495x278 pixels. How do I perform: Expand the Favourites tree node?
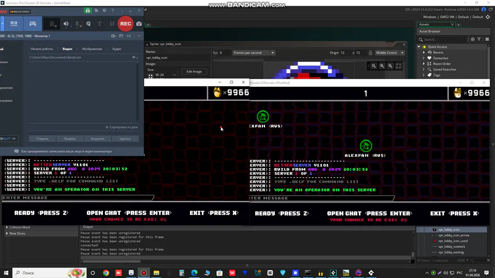[x=424, y=58]
